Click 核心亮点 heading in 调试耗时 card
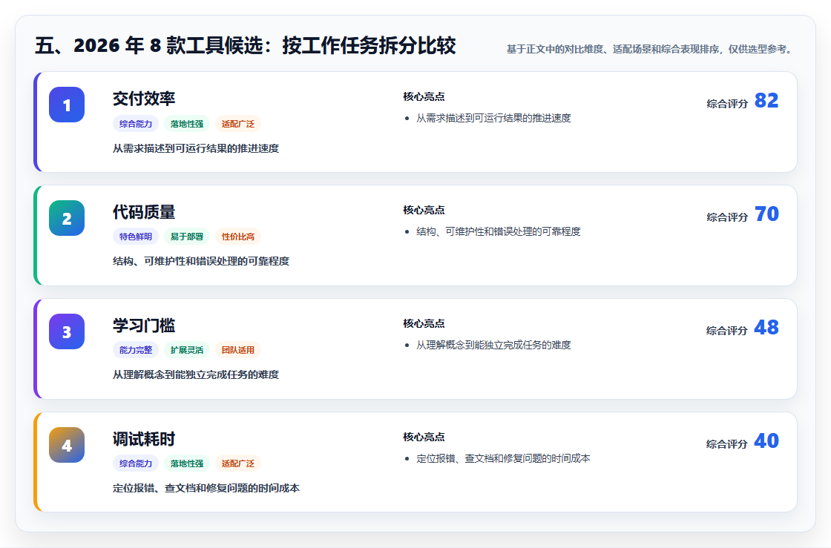Image resolution: width=831 pixels, height=548 pixels. click(424, 437)
